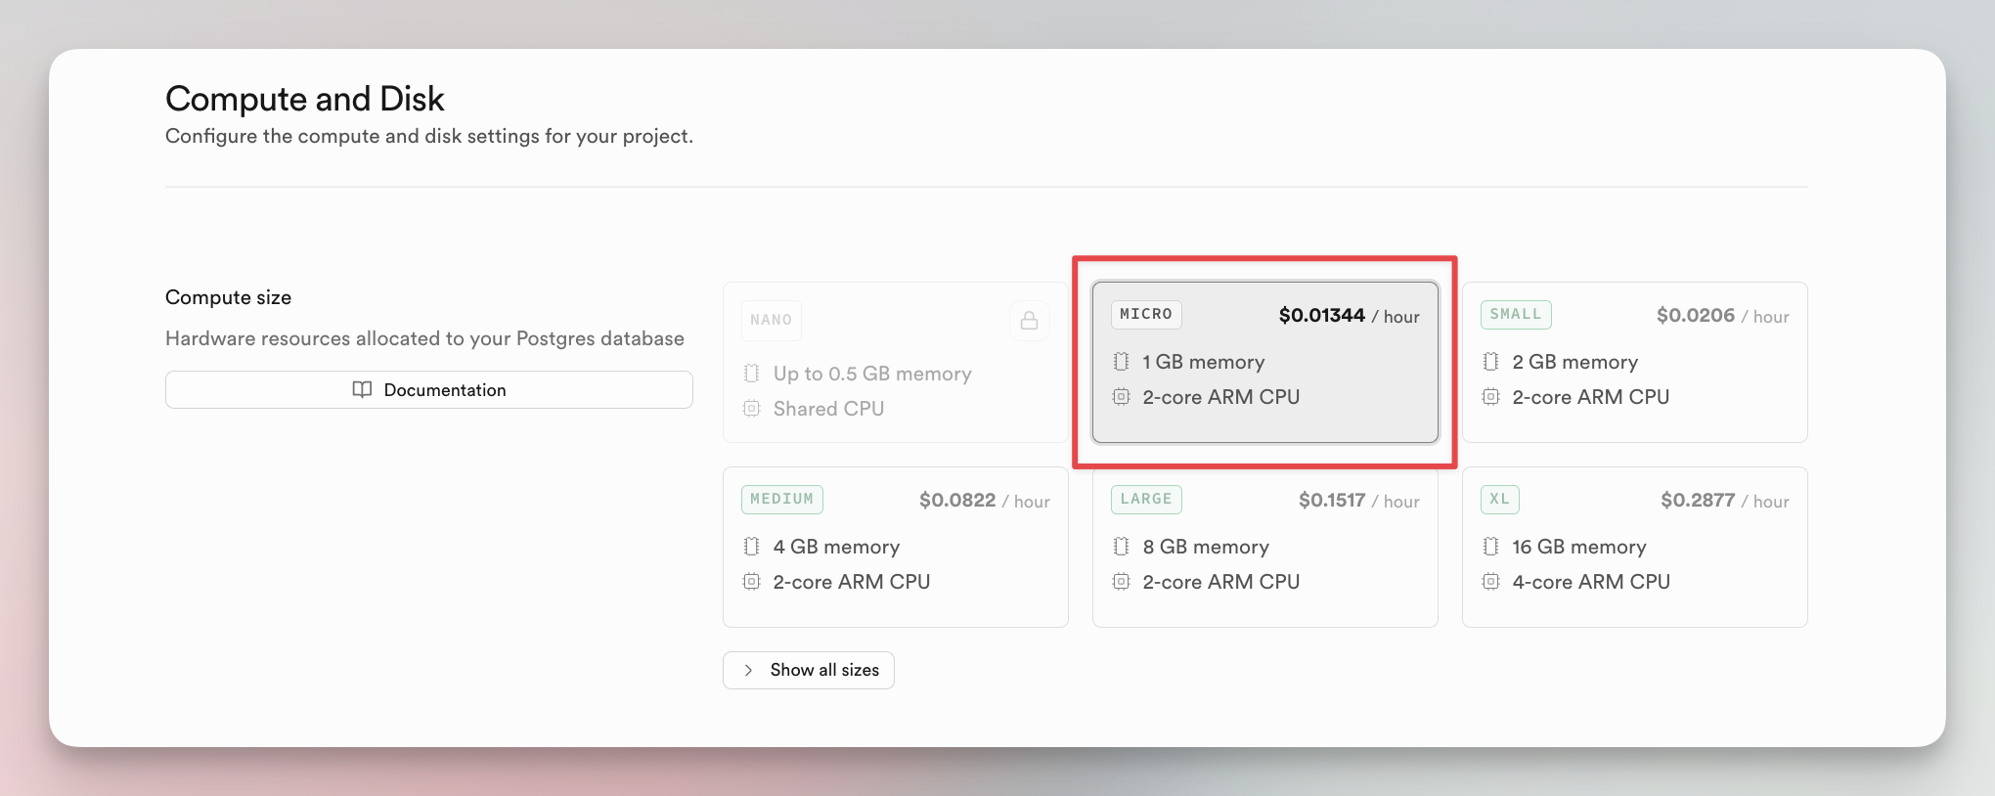This screenshot has height=796, width=1995.
Task: Click the memory icon on Large card
Action: [x=1121, y=547]
